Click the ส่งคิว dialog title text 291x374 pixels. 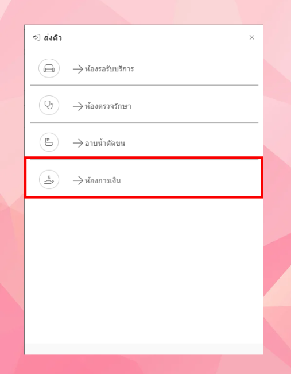click(53, 38)
